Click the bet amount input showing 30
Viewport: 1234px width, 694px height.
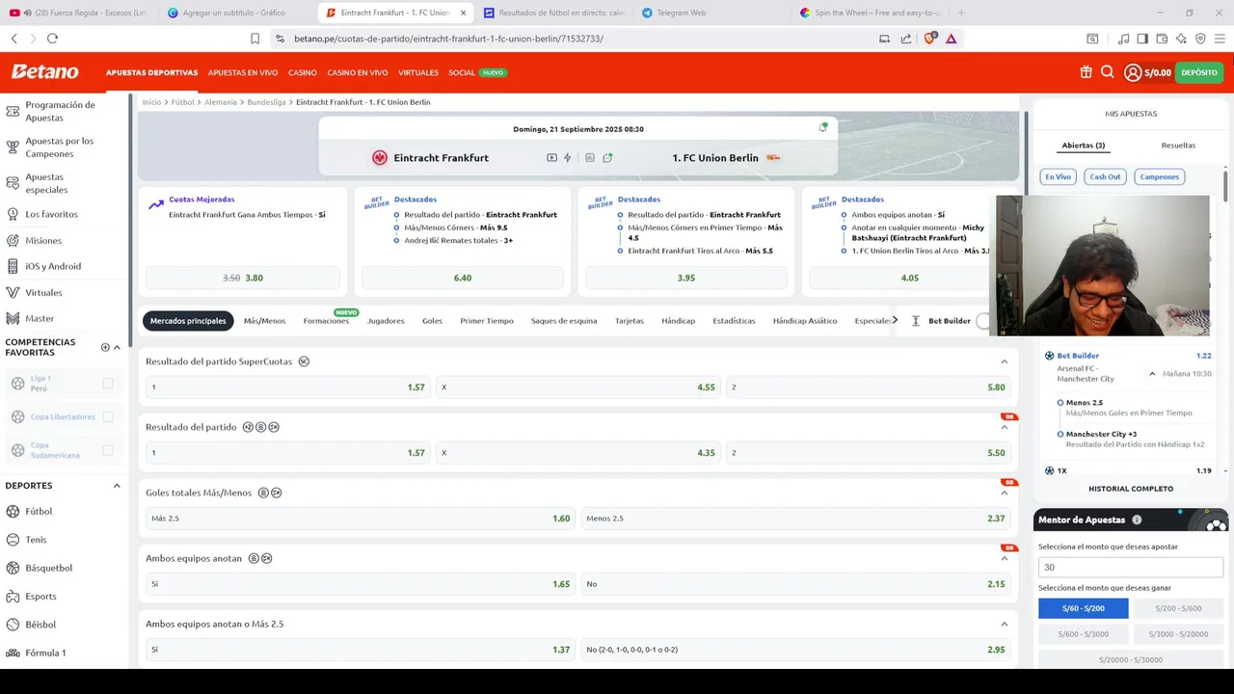tap(1131, 568)
